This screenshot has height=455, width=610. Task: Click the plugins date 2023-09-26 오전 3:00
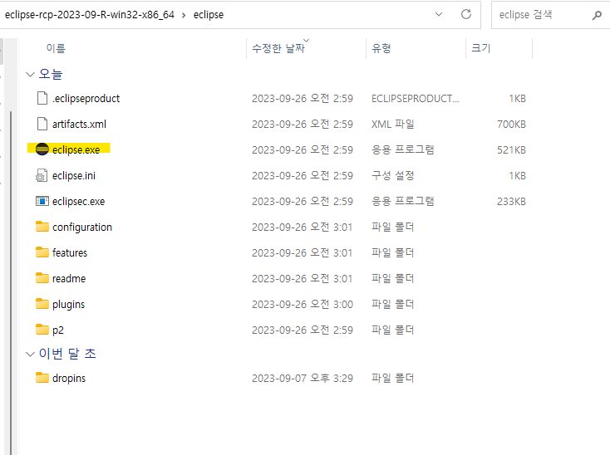click(303, 304)
